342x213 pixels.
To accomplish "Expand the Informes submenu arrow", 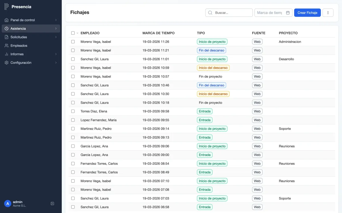I will coord(56,54).
